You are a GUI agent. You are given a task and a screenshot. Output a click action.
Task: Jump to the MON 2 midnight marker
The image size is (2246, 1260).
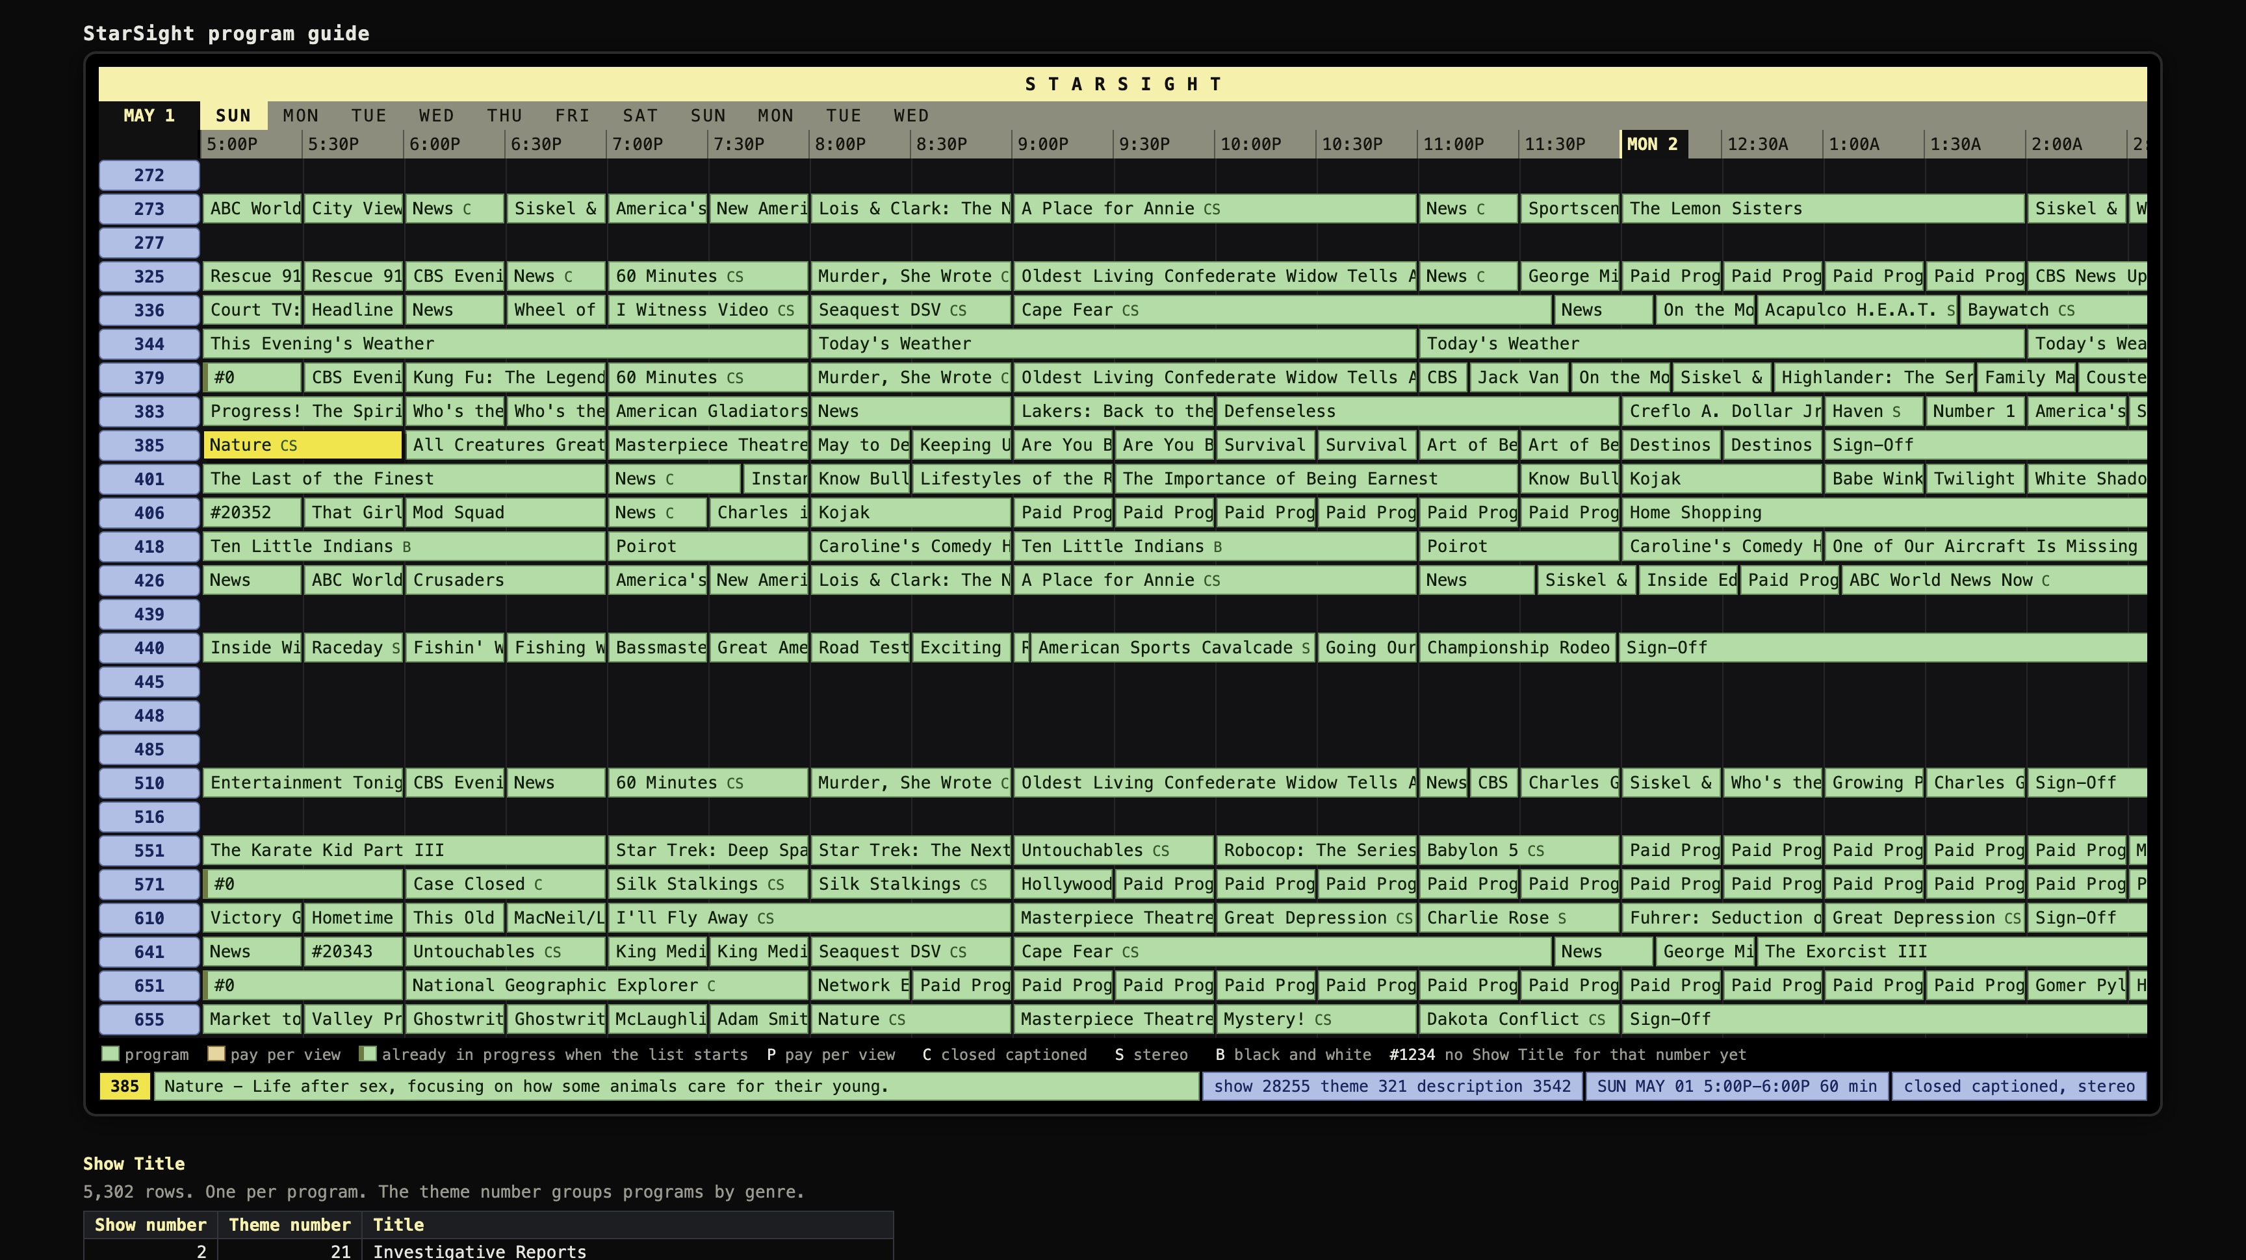[1653, 144]
